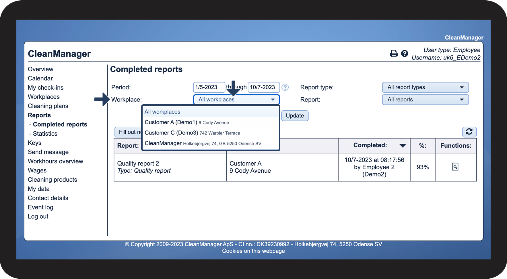Open help via the question mark icon
Screen dimensions: 507x279
pyautogui.click(x=404, y=54)
